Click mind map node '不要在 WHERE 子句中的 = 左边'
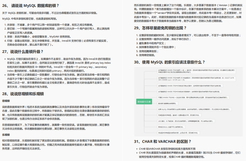The height and width of the screenshot is (161, 246). pos(193,98)
